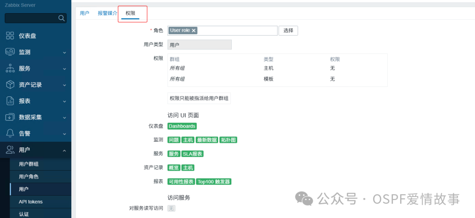Viewport: 475px width, 218px height.
Task: Collapse the 用户 menu chevron
Action: click(x=65, y=150)
